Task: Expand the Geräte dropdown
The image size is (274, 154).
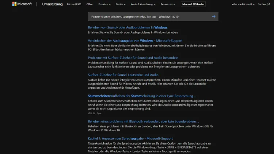Action: point(121,4)
